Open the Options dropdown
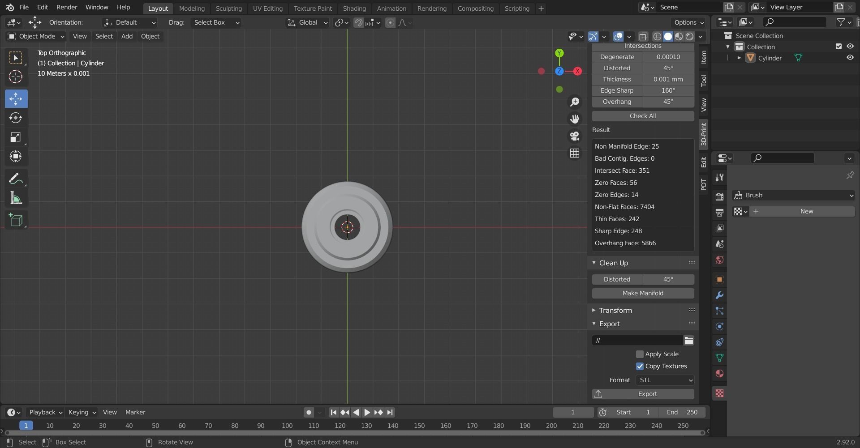Screen dimensions: 860x448 [688, 22]
